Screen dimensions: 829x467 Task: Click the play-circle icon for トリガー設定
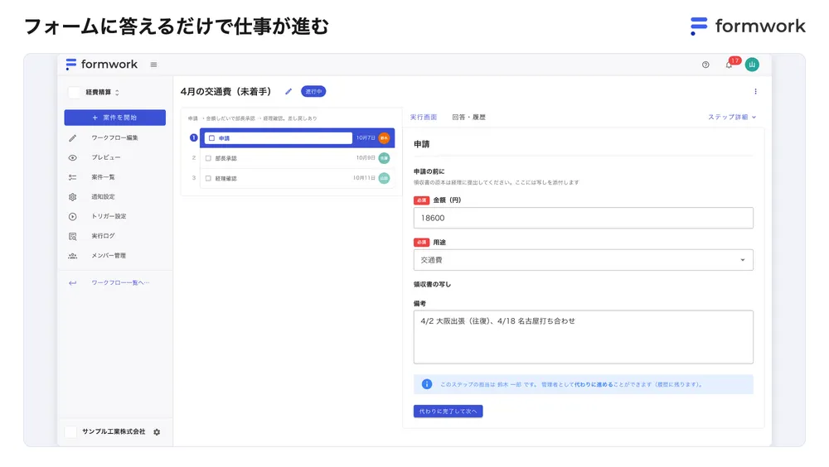(x=72, y=216)
